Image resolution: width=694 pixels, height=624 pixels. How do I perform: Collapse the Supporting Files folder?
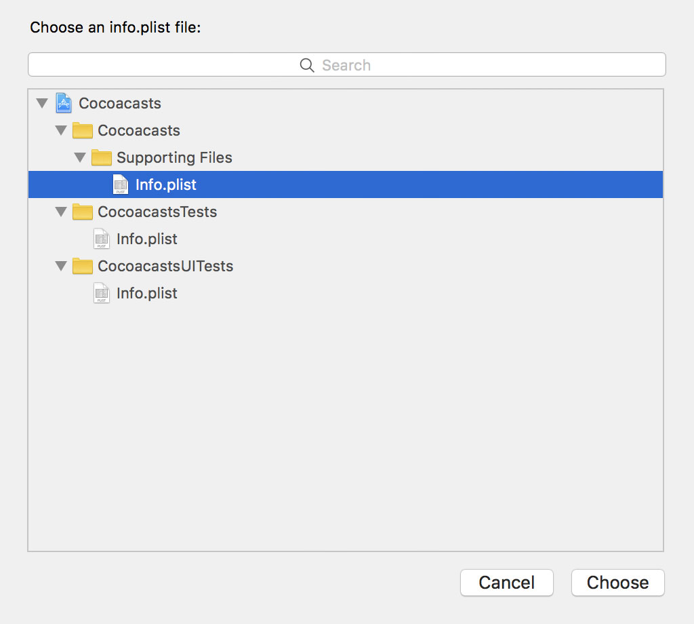[x=79, y=157]
